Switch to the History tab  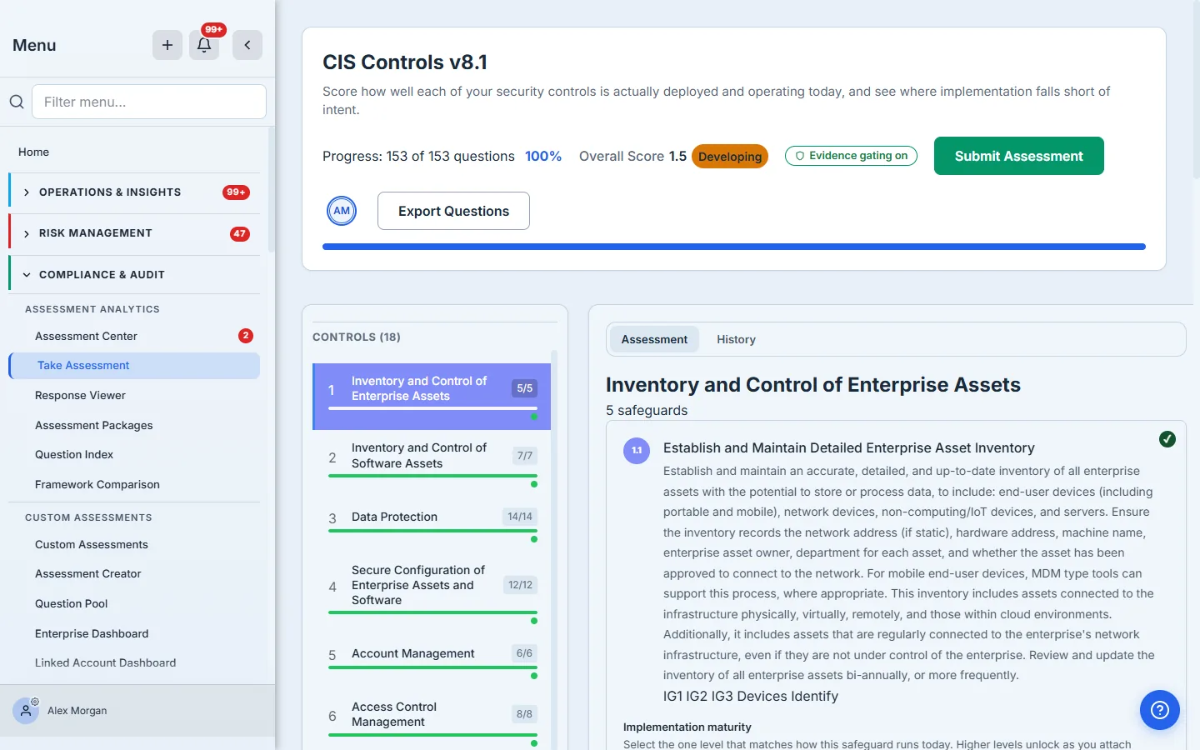coord(736,339)
